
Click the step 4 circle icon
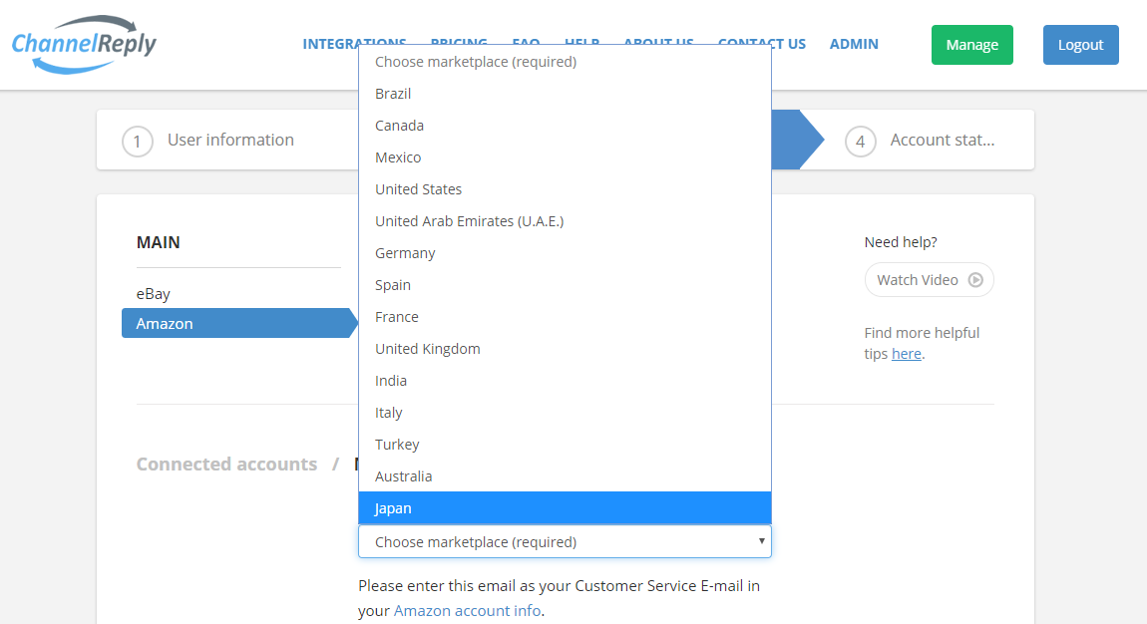point(860,141)
